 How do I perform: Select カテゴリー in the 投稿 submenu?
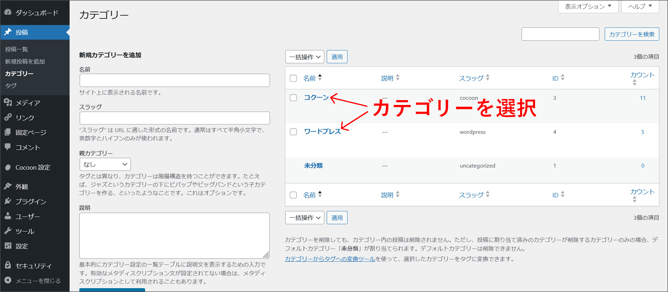[x=19, y=73]
